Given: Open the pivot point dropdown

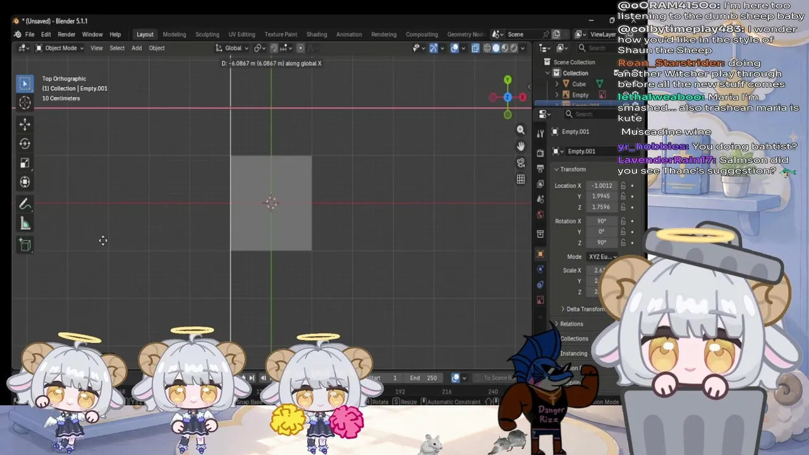Looking at the screenshot, I should [x=259, y=48].
